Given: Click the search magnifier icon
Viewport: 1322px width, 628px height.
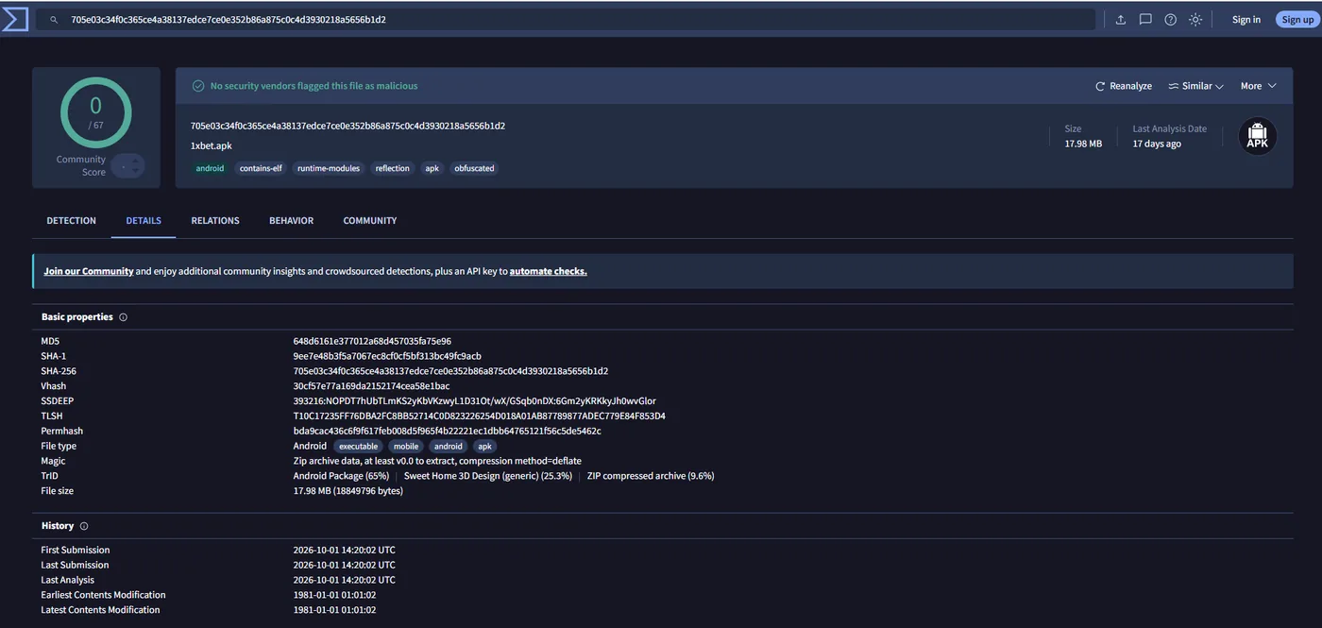Looking at the screenshot, I should (54, 20).
